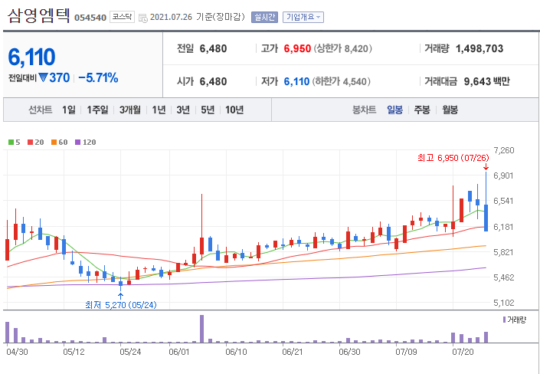Click the down-triangle icon beside 370
This screenshot has height=374, width=540.
(43, 78)
